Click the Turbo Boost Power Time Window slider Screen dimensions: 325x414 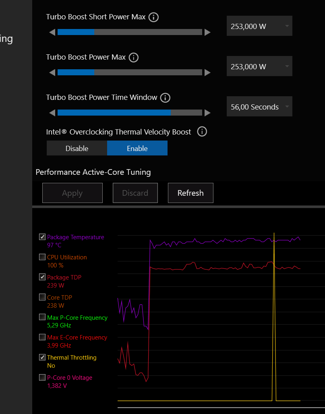[130, 113]
